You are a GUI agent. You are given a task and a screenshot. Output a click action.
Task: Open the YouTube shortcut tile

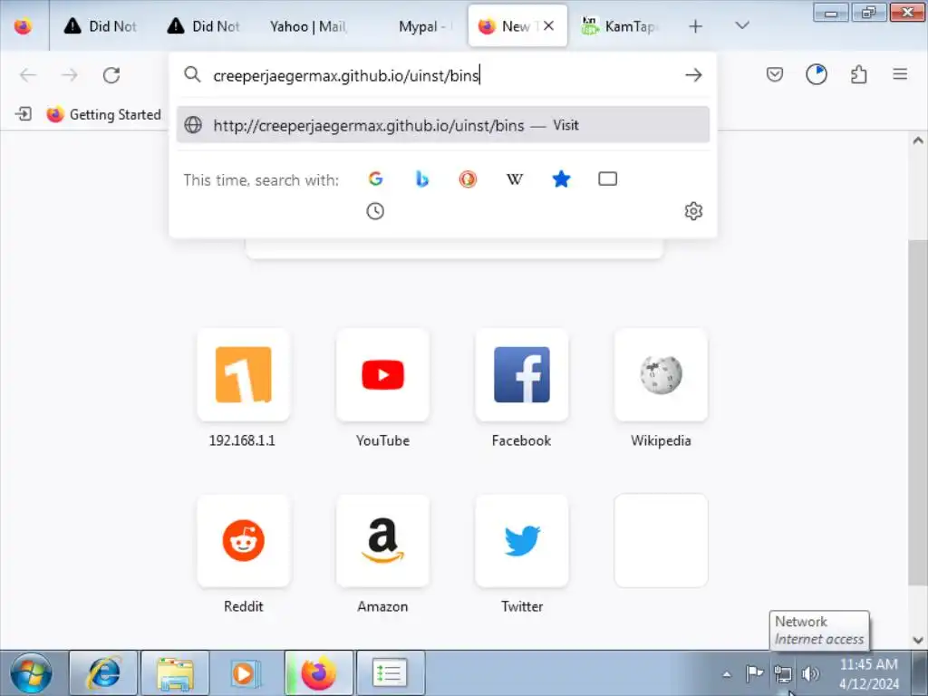click(x=383, y=375)
